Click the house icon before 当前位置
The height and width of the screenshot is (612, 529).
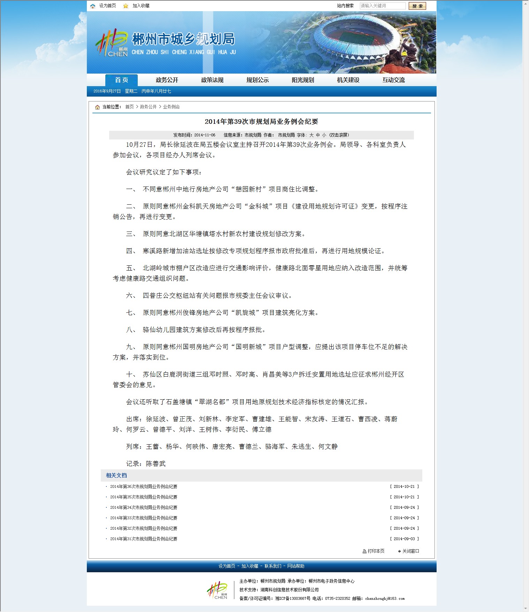(97, 107)
